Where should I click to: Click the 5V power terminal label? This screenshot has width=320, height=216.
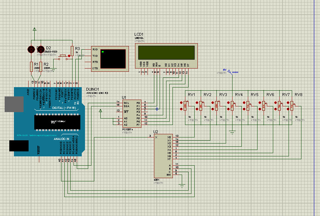(225, 70)
